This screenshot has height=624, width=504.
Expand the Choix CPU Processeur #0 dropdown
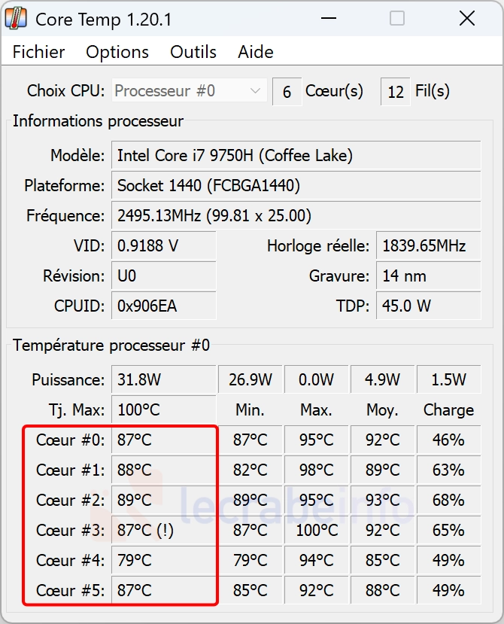[190, 91]
